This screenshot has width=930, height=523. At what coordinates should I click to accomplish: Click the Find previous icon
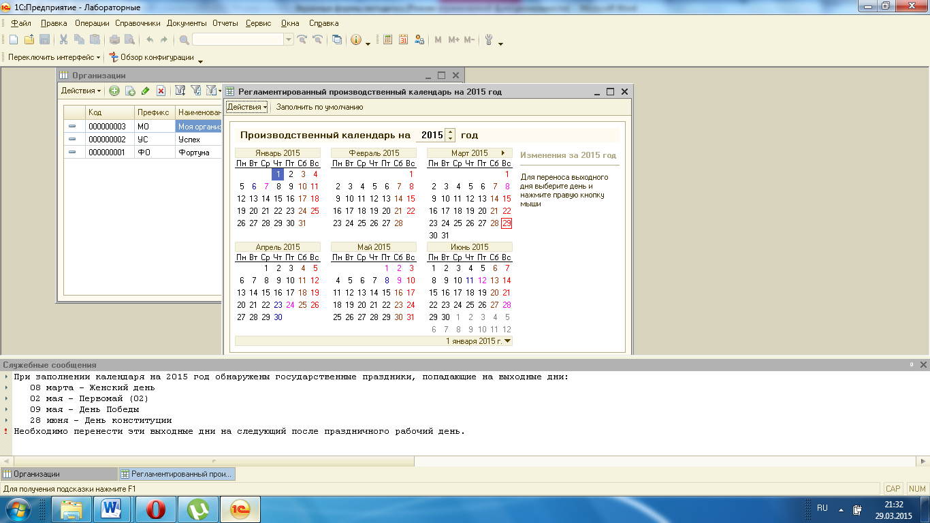coord(317,39)
